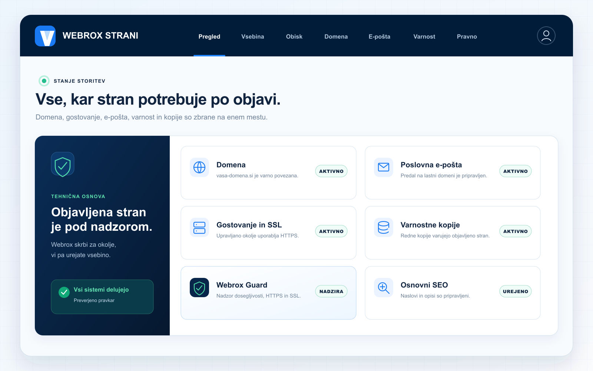This screenshot has width=593, height=371.
Task: Click text 'vasa-domena.si je varno povezana.'
Action: [257, 175]
